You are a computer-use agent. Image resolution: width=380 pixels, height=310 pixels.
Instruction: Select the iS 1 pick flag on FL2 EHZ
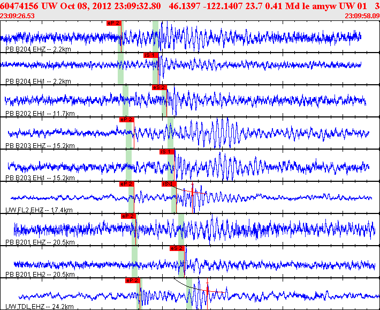point(169,184)
